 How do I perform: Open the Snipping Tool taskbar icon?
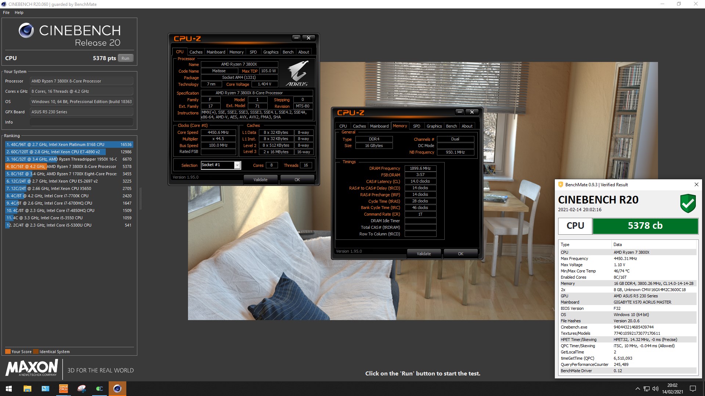pos(82,389)
